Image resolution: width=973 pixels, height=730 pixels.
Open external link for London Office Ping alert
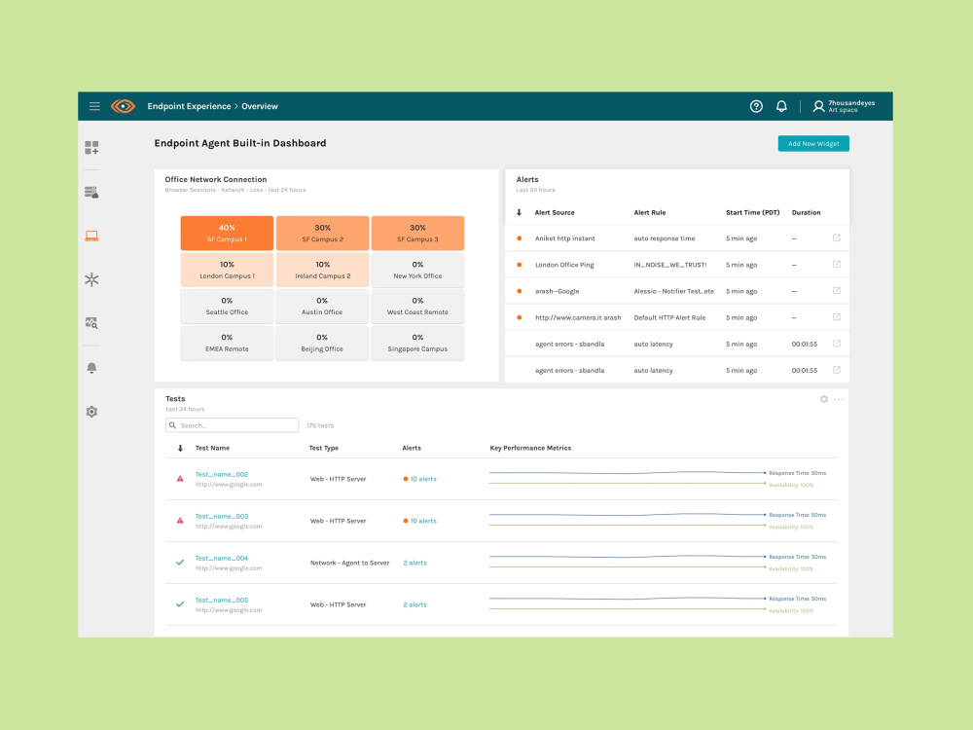(837, 265)
